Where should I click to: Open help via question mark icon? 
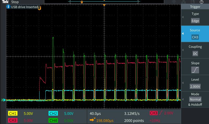click(x=201, y=2)
